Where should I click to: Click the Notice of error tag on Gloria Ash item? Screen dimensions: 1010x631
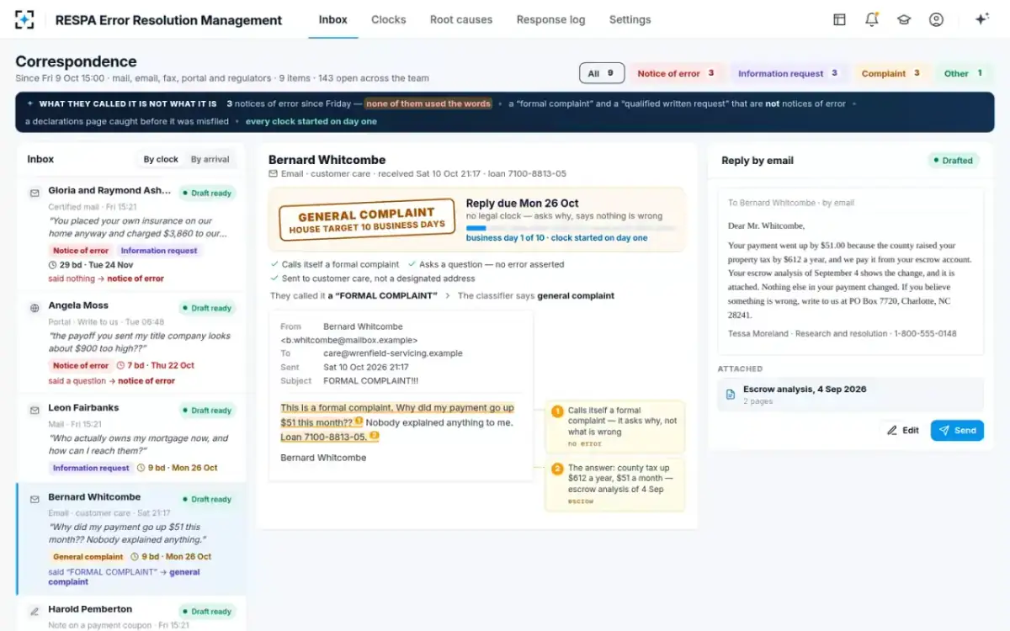click(x=81, y=251)
